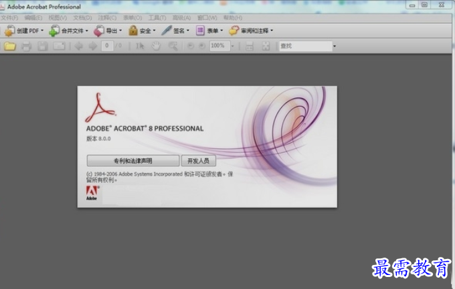Screen dimensions: 455x289
Task: Click the Find (查找) search field
Action: (305, 46)
